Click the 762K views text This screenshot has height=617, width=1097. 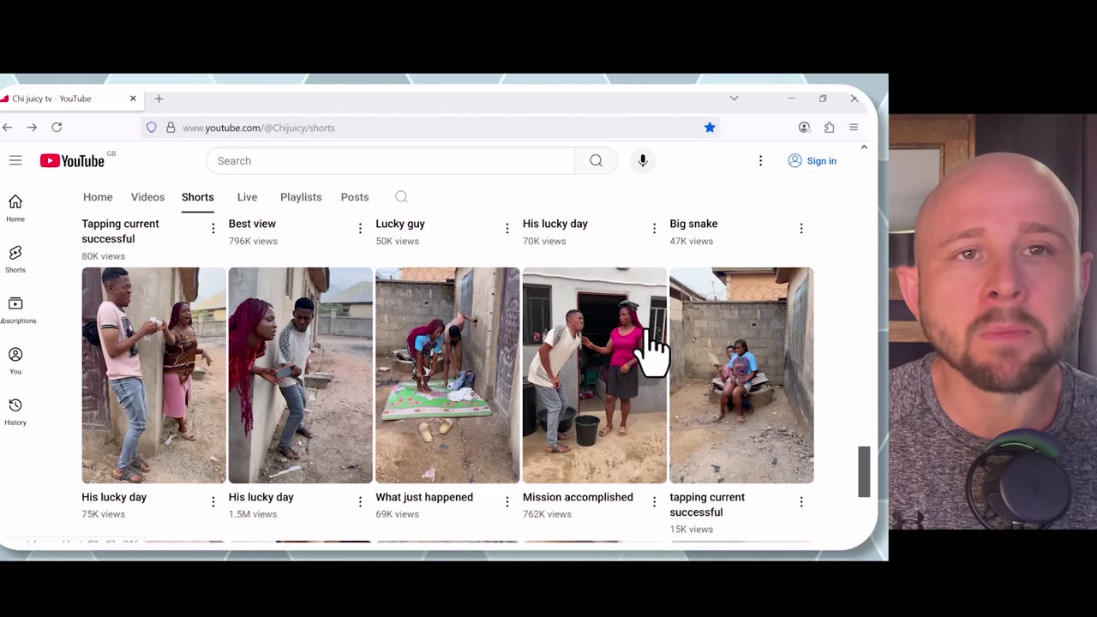click(x=547, y=514)
